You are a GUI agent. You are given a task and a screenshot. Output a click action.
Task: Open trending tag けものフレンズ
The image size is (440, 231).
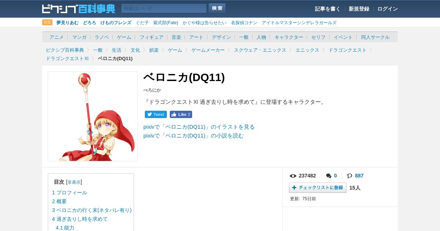116,23
